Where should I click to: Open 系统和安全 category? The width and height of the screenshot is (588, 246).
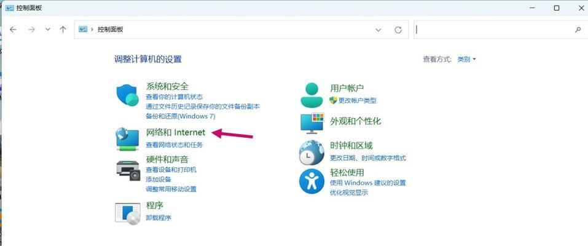point(167,86)
